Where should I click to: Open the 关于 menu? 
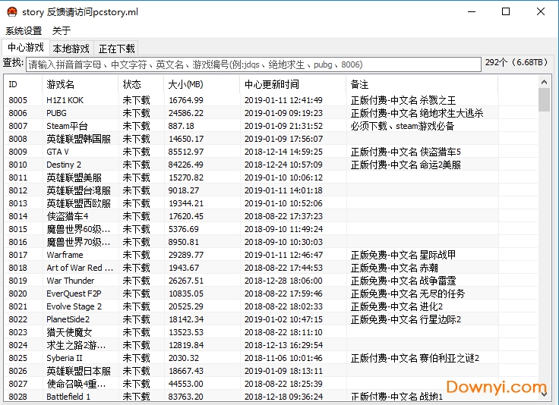click(x=62, y=31)
